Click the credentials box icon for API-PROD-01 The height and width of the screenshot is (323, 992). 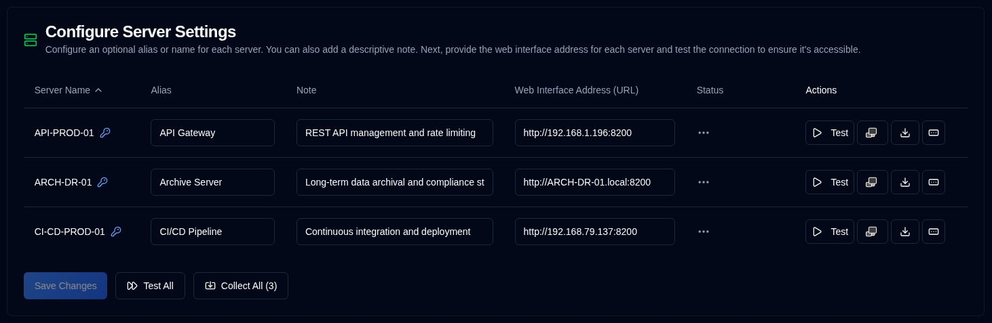[933, 133]
